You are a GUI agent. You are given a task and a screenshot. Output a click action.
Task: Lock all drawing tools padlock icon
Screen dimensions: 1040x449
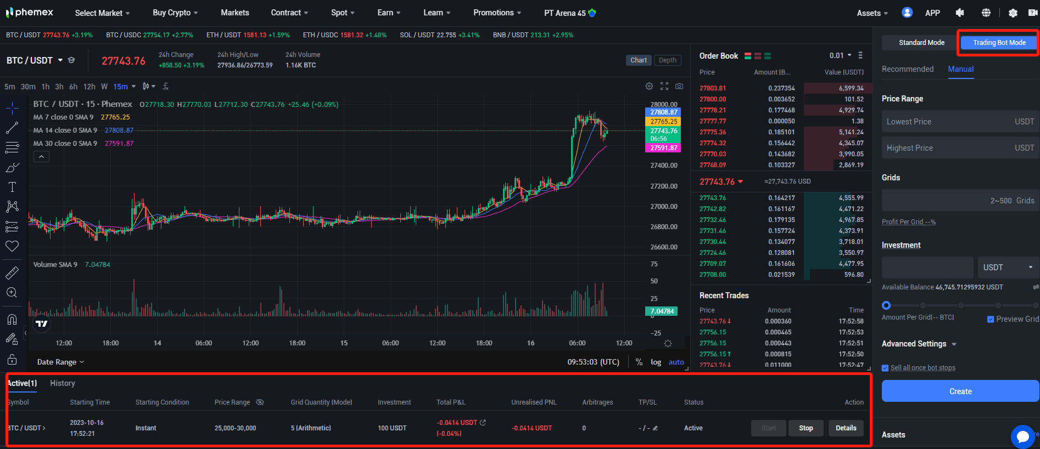coord(12,360)
